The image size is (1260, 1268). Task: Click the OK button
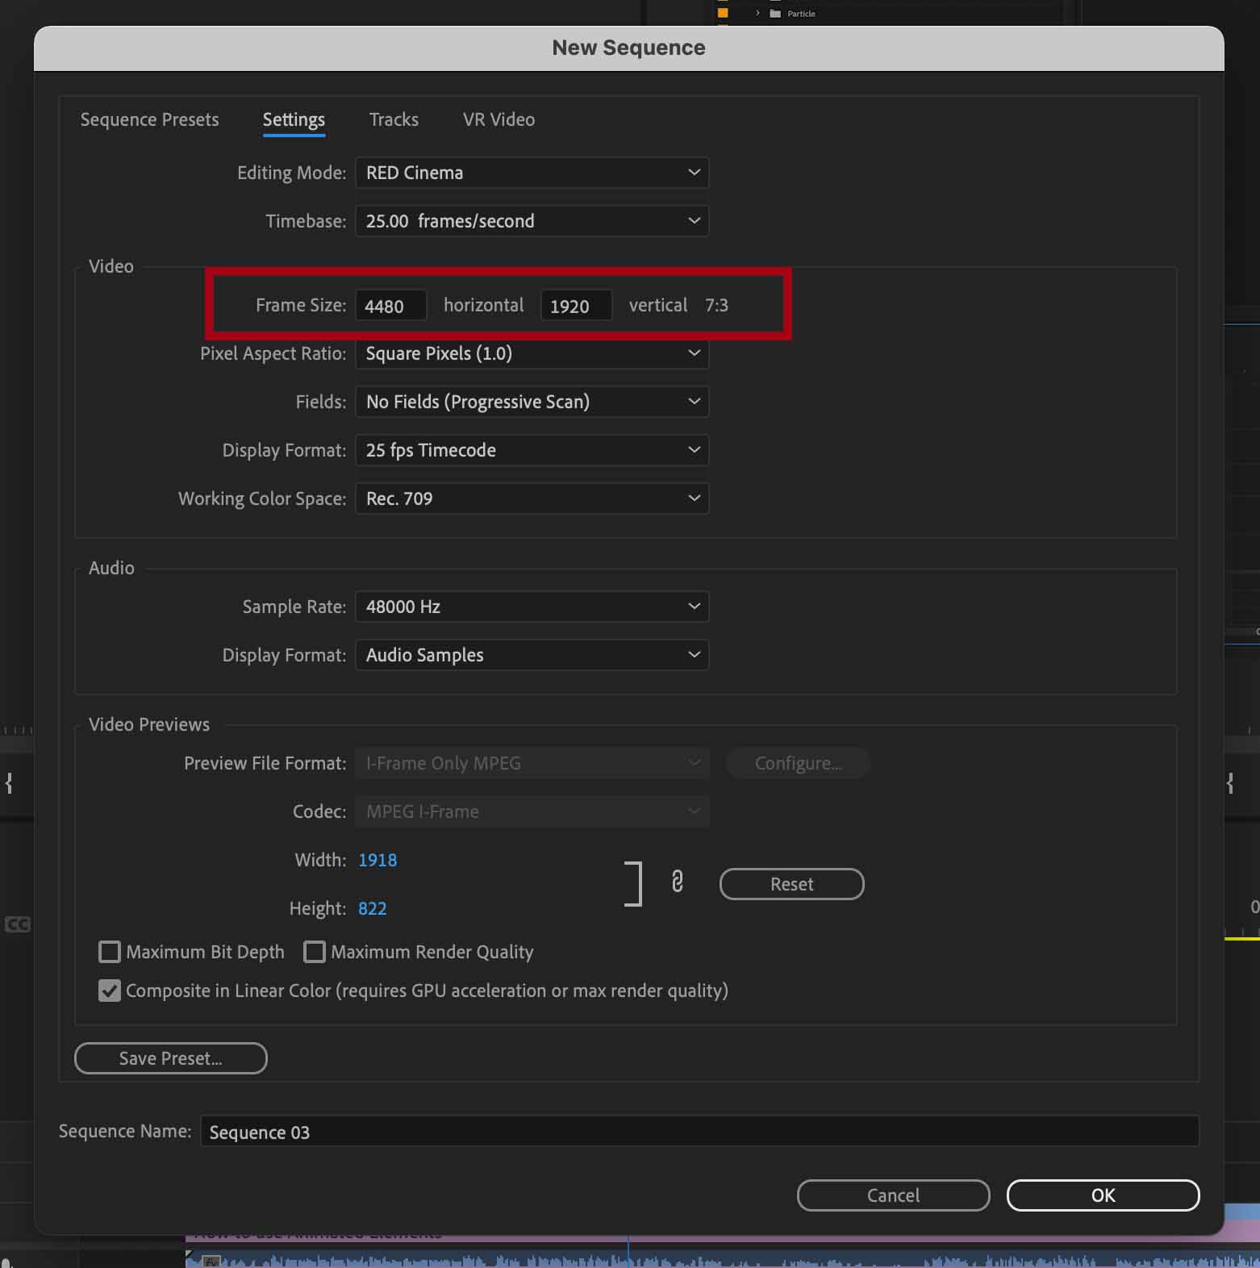click(1103, 1195)
